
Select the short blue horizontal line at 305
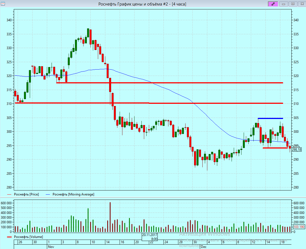click(x=270, y=118)
